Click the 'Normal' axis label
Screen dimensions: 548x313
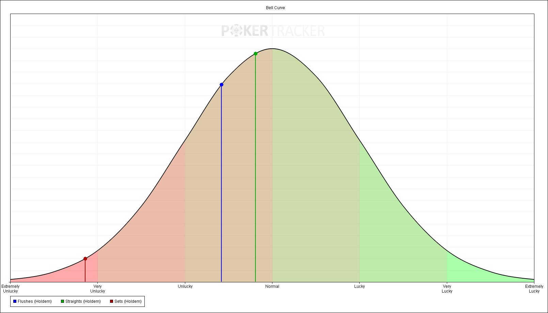pos(272,286)
